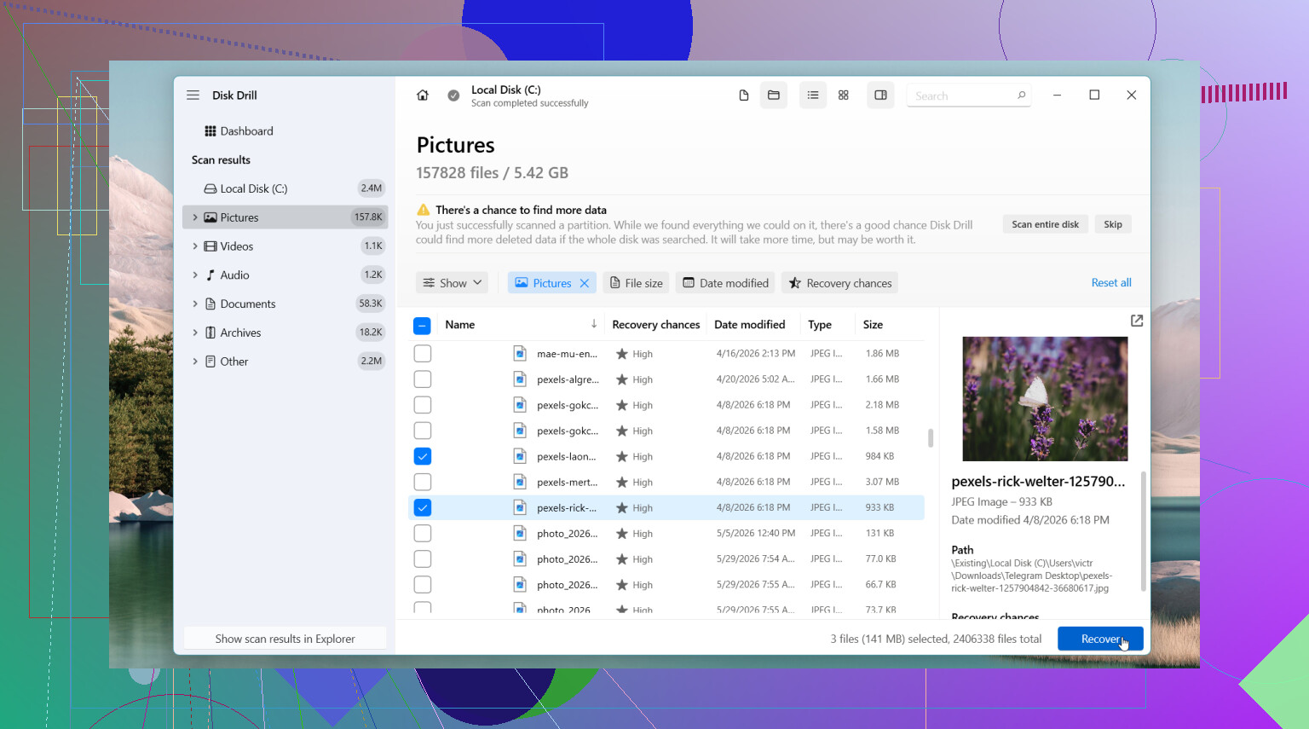
Task: Click the Pictures active filter chip
Action: coord(552,283)
